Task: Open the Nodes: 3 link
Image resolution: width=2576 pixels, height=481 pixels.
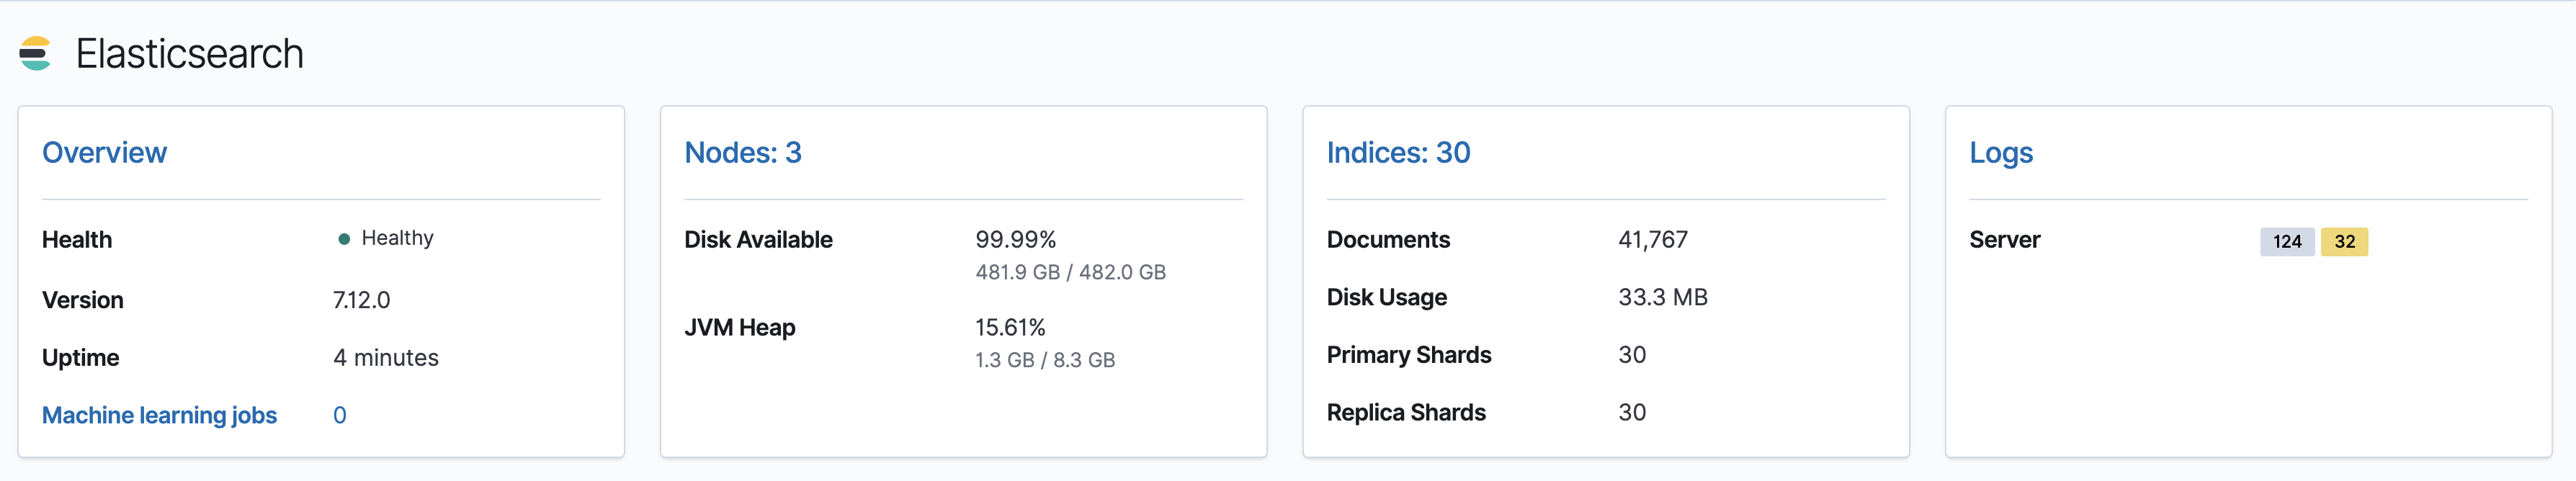Action: pyautogui.click(x=742, y=153)
